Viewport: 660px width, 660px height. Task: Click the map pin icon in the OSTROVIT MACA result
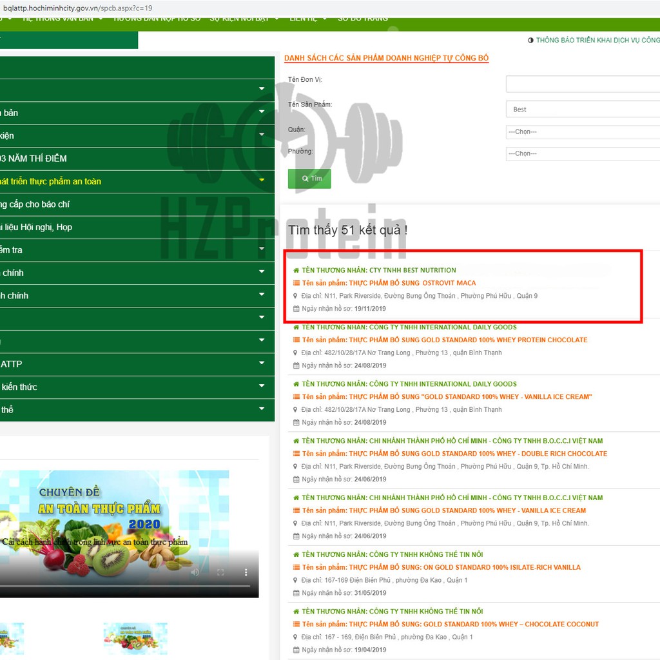295,296
